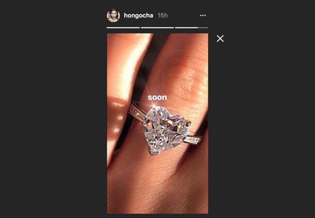The image size is (315, 218).
Task: Tap the sparkle glint atop the diamond
Action: [x=154, y=106]
